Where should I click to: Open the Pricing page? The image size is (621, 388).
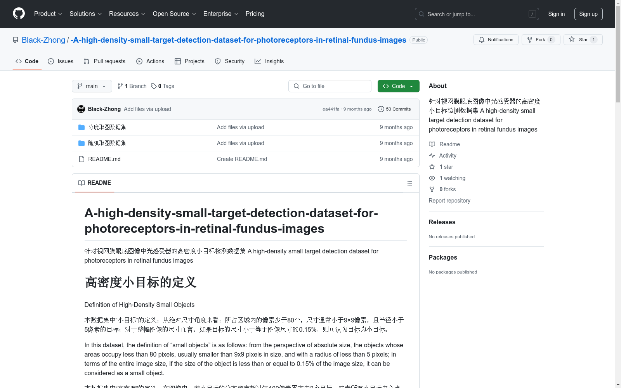coord(255,14)
